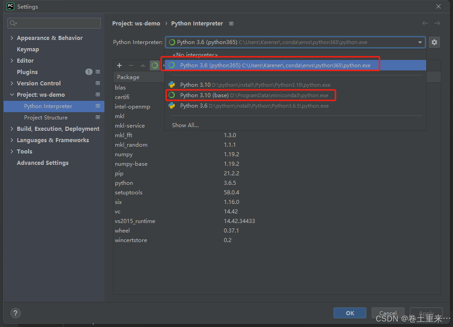This screenshot has width=453, height=327.
Task: Select the wheel package row
Action: 277,230
